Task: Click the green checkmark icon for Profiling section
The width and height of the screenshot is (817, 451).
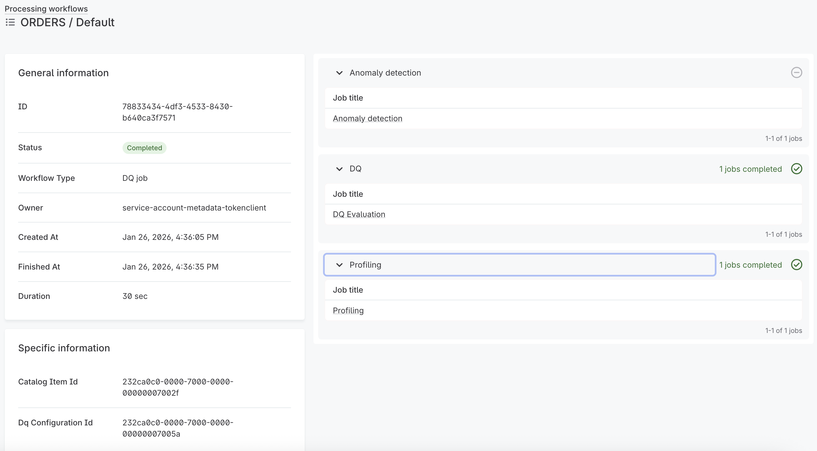Action: click(797, 265)
